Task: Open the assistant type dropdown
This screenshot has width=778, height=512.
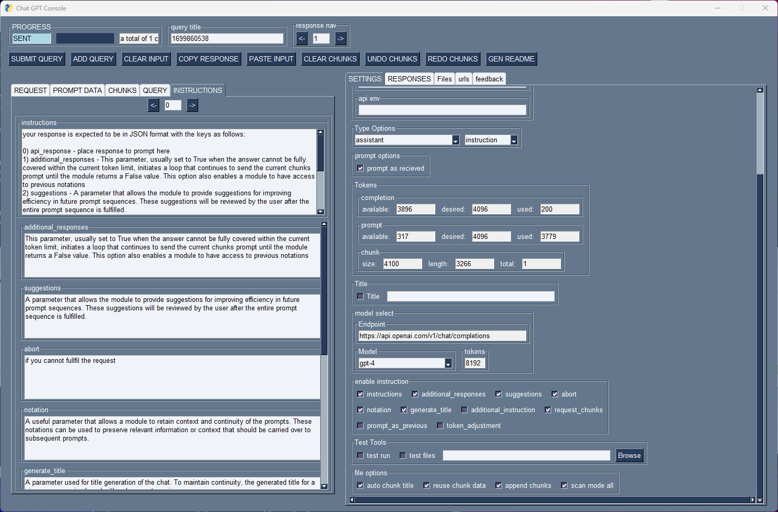Action: point(455,140)
